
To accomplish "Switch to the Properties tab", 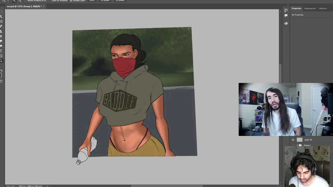I will (x=296, y=8).
